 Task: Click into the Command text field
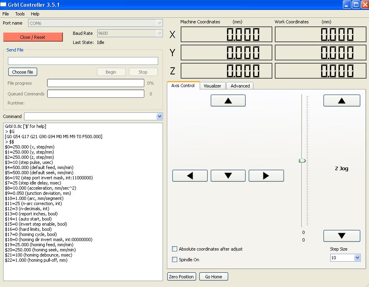point(90,116)
